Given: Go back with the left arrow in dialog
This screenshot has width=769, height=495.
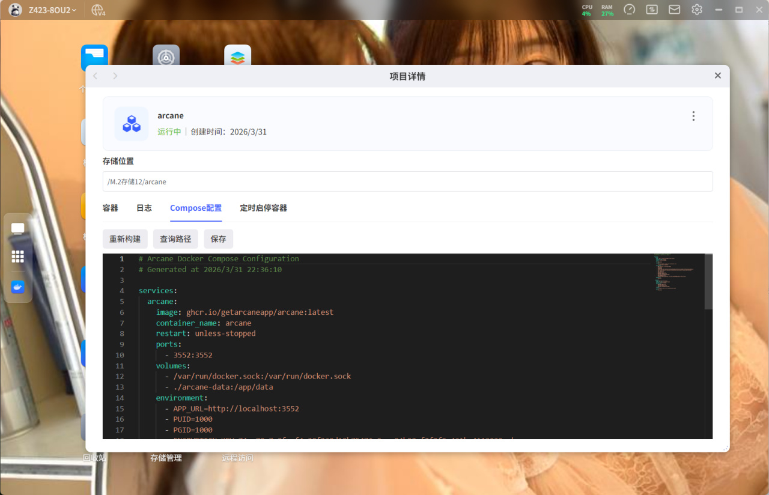Looking at the screenshot, I should (x=96, y=76).
